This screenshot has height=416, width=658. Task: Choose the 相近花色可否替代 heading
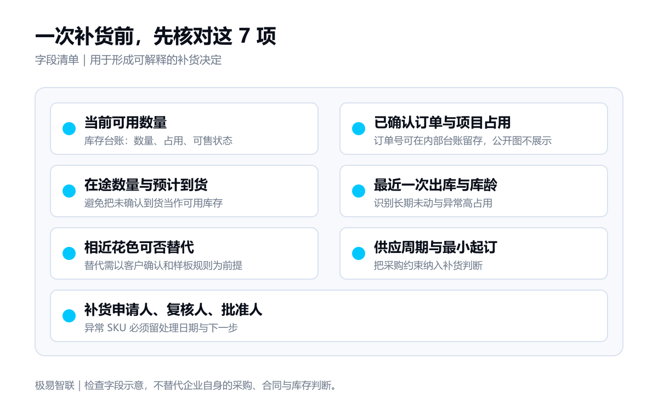139,247
